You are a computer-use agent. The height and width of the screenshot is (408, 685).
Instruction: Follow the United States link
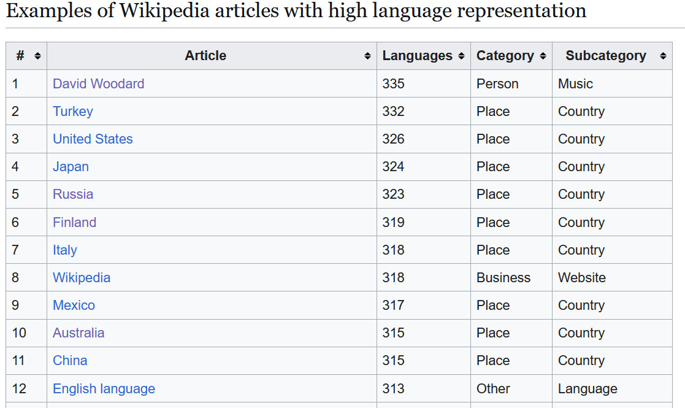(x=93, y=139)
